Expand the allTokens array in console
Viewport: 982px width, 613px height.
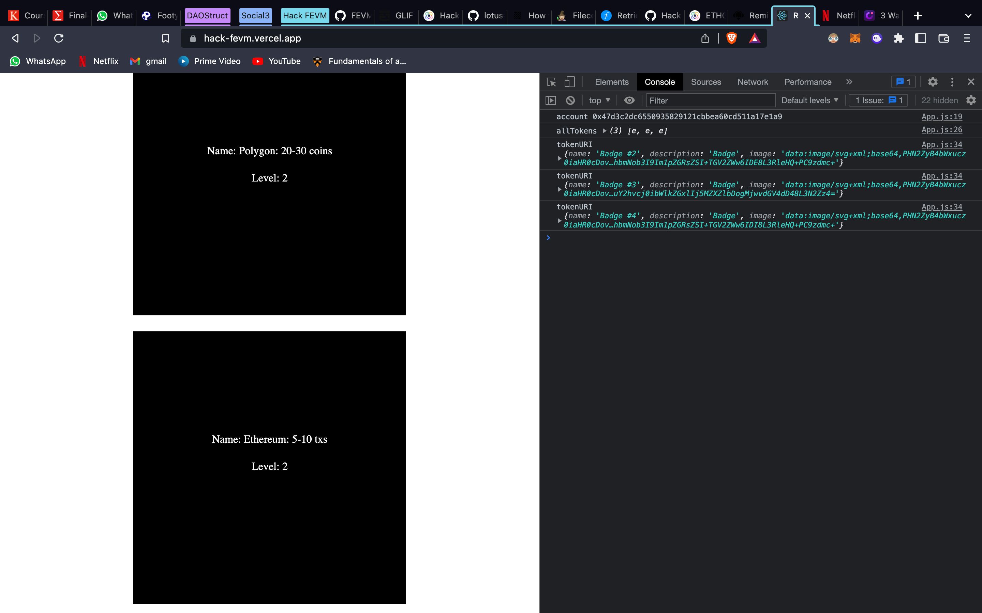605,131
